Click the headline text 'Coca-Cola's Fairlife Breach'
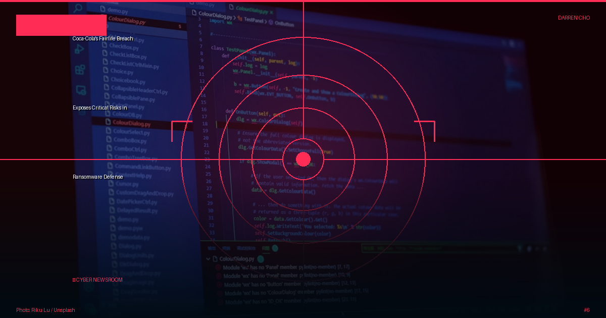606x318 pixels. 103,38
